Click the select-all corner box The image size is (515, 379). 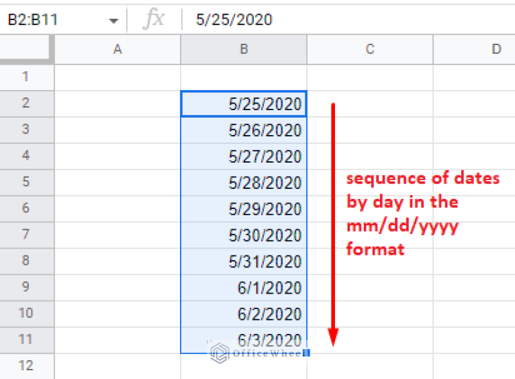(x=27, y=49)
